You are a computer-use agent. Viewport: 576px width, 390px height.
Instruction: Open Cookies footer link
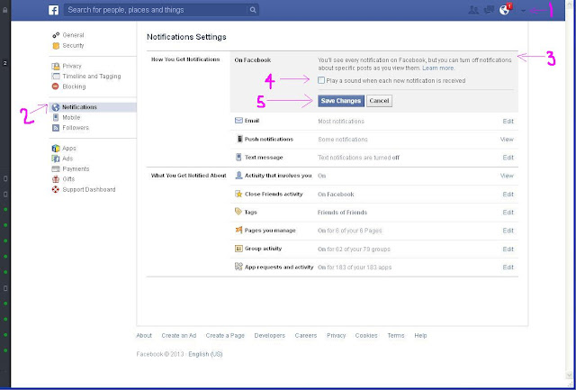pos(366,336)
